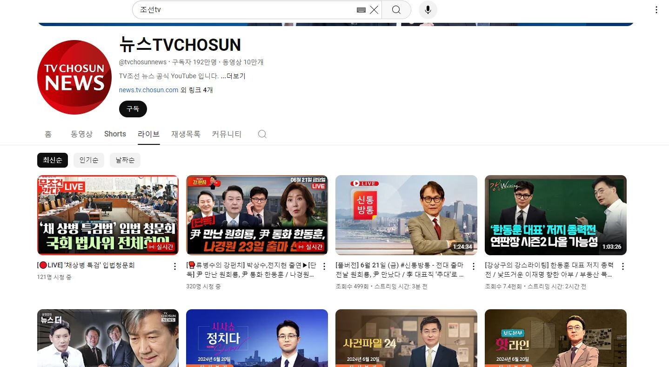The width and height of the screenshot is (669, 367).
Task: Expand channel description via ...더보기
Action: click(x=233, y=76)
